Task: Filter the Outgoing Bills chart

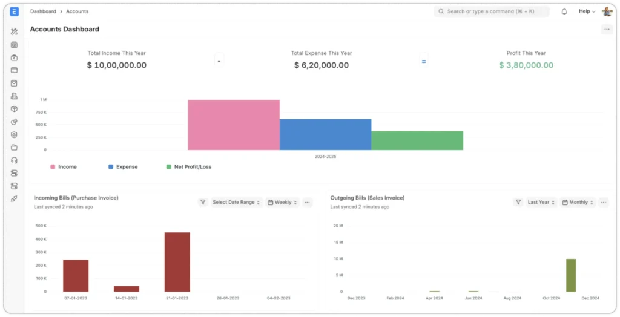Action: [518, 203]
